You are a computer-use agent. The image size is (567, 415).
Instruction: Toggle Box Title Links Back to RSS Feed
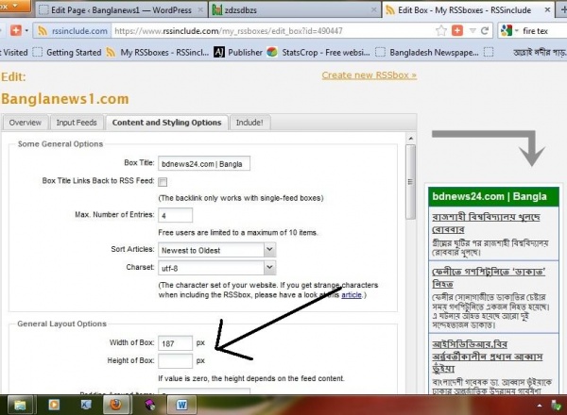[x=163, y=181]
